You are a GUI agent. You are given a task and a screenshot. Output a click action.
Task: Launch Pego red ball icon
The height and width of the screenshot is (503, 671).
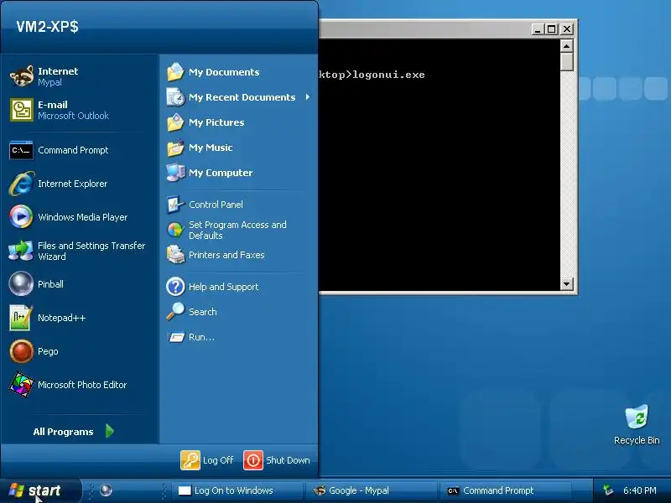21,351
